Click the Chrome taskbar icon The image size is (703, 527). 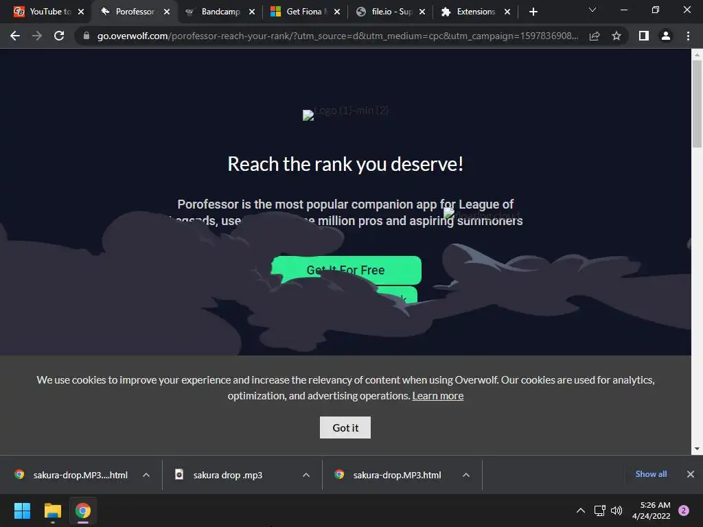[83, 511]
